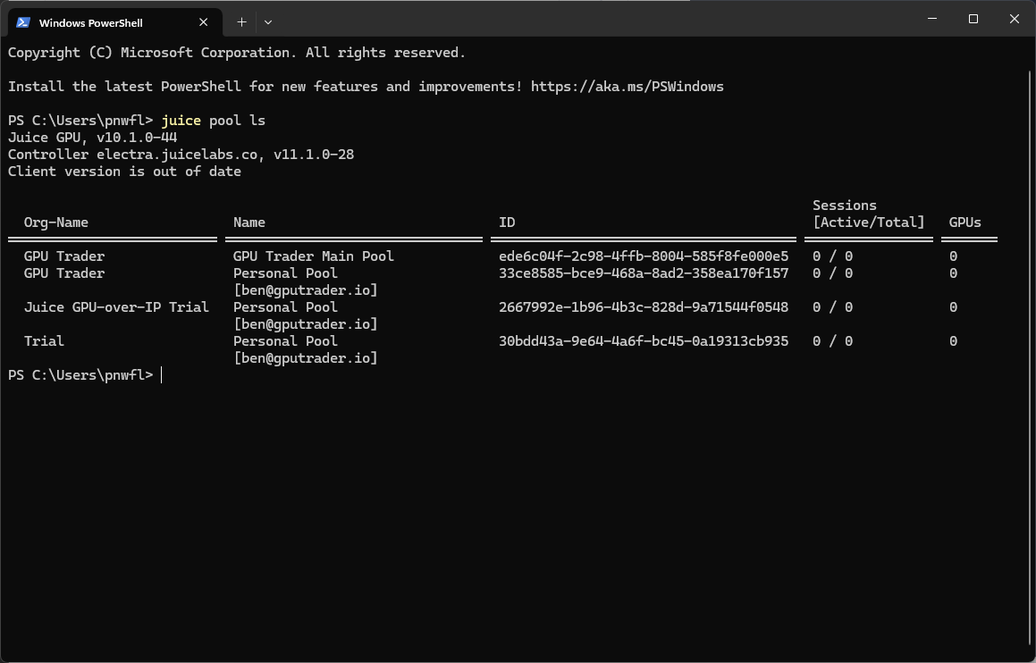Viewport: 1036px width, 663px height.
Task: Minimize the terminal window
Action: click(932, 19)
